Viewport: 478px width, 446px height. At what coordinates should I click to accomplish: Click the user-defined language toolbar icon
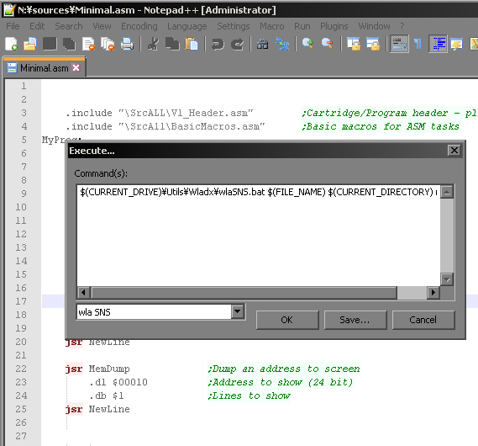(x=457, y=44)
